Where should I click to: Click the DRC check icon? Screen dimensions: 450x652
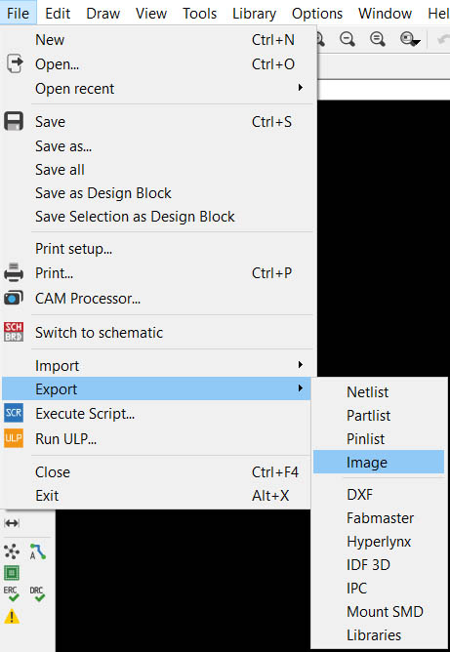tap(37, 593)
